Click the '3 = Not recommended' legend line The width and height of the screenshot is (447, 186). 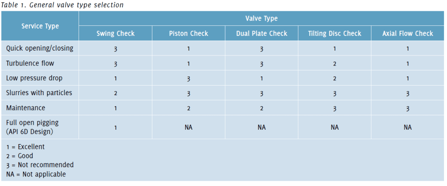(40, 165)
